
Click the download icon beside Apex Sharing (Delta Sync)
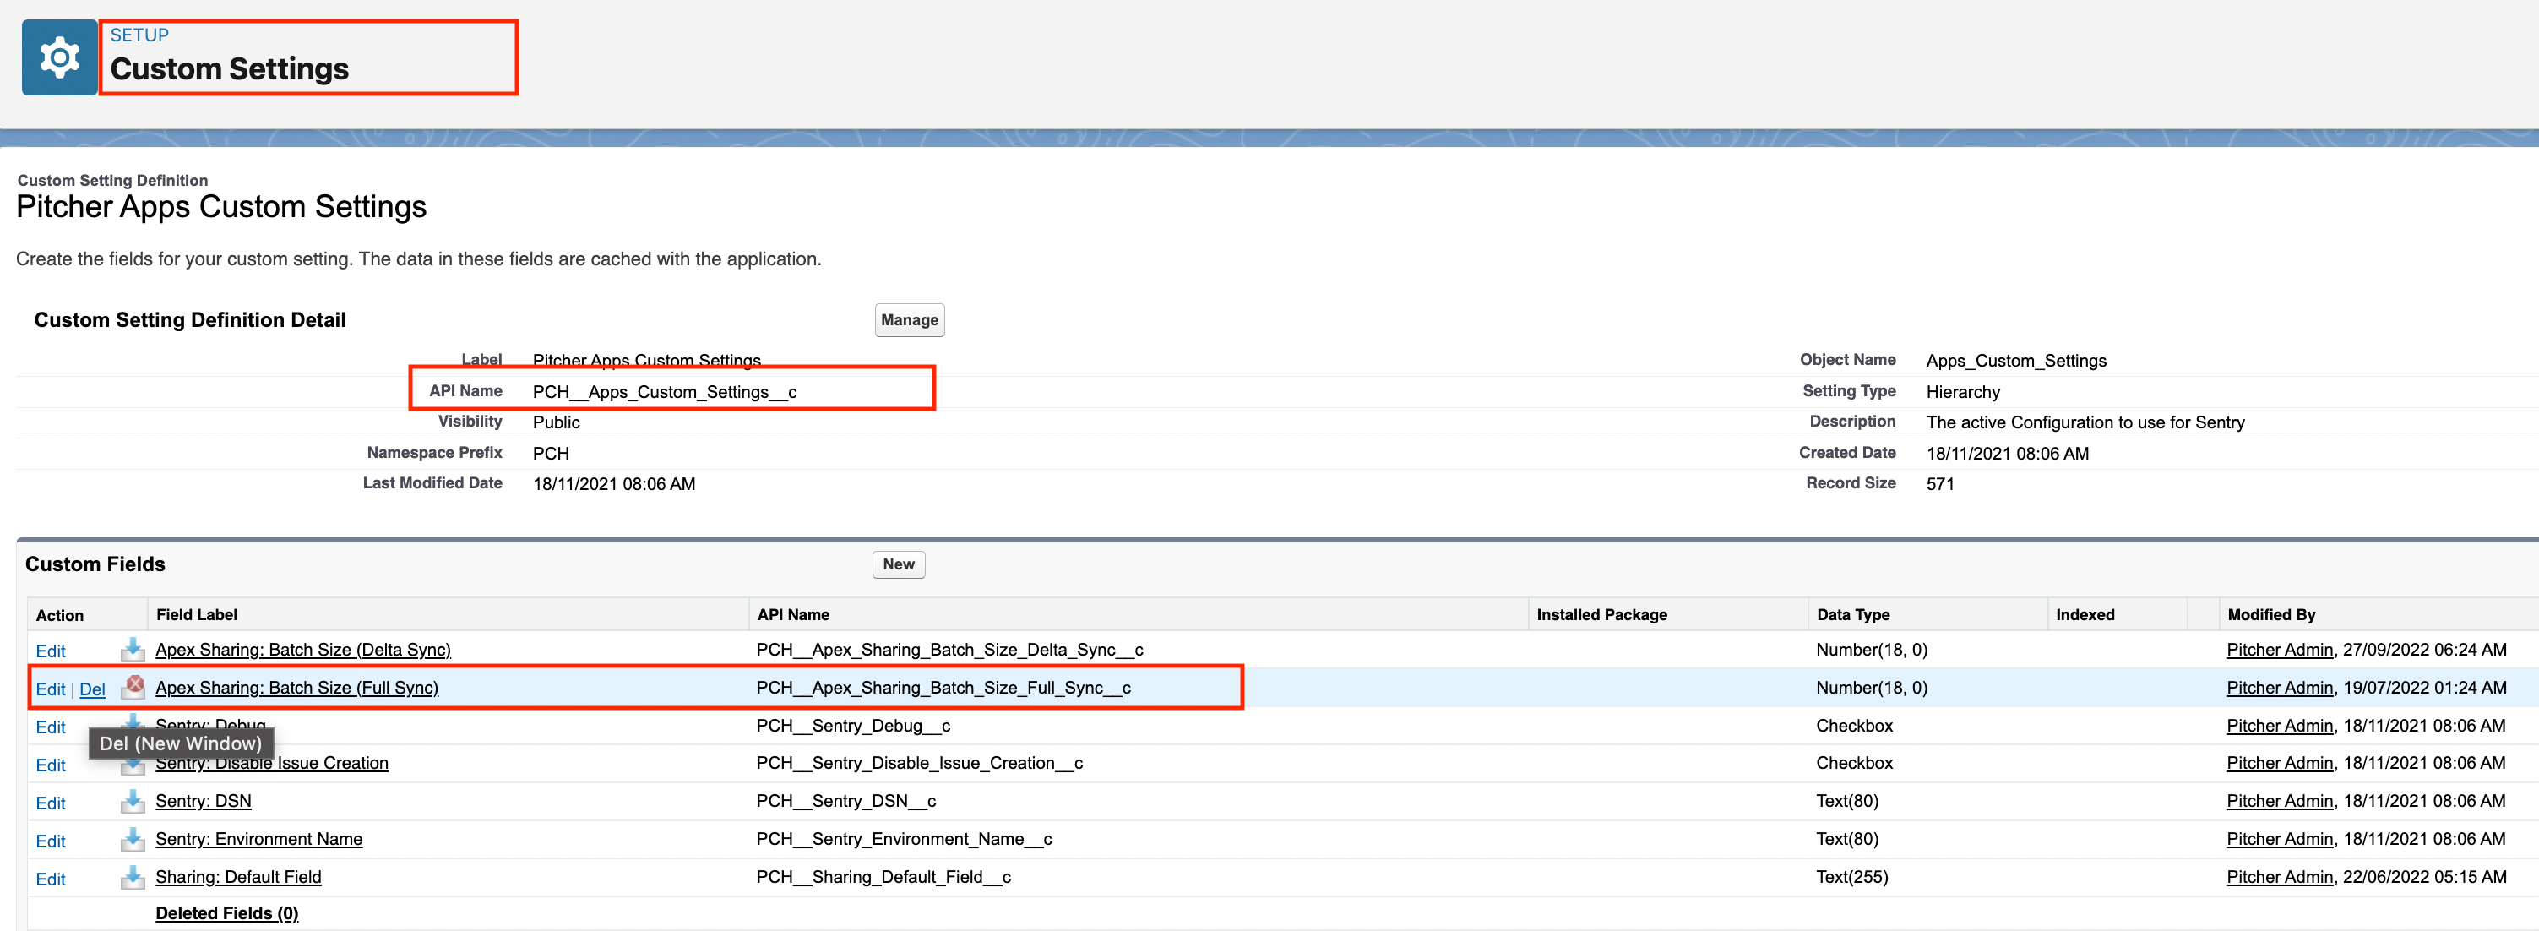134,650
